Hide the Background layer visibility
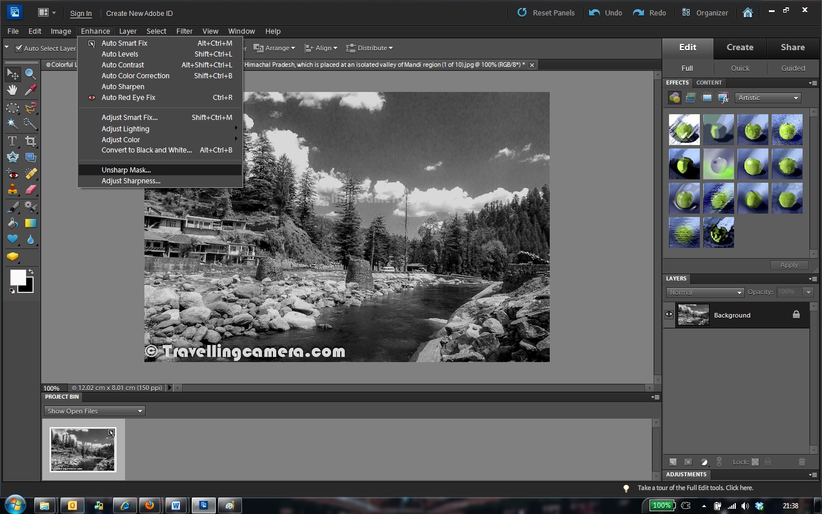The image size is (822, 514). tap(668, 315)
